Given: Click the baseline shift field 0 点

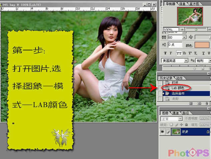Looking at the screenshot, I should 175,45.
